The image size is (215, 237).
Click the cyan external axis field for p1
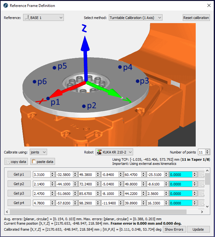click(x=181, y=174)
